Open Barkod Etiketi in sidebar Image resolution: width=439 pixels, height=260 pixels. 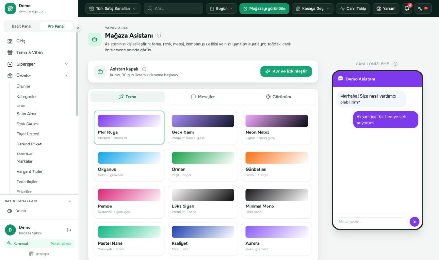pyautogui.click(x=30, y=144)
